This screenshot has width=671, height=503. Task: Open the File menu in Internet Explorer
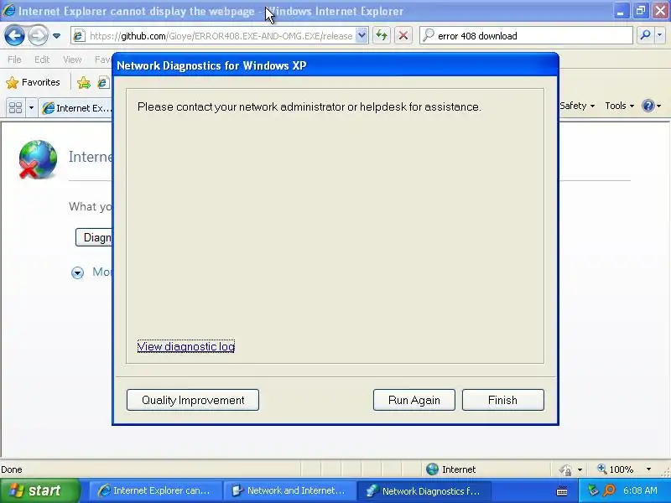14,60
